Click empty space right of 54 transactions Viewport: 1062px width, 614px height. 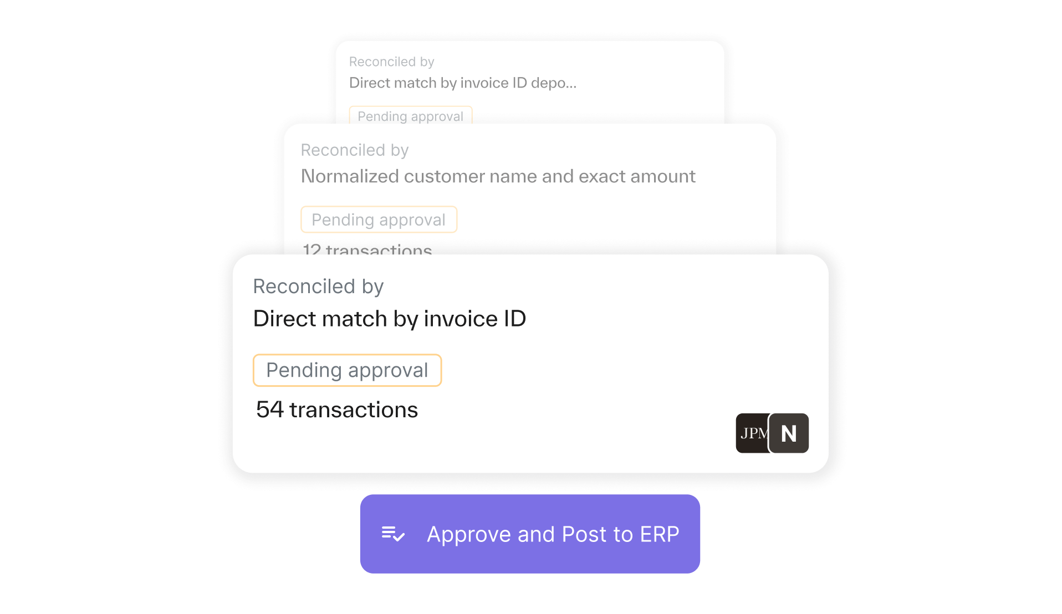554,410
